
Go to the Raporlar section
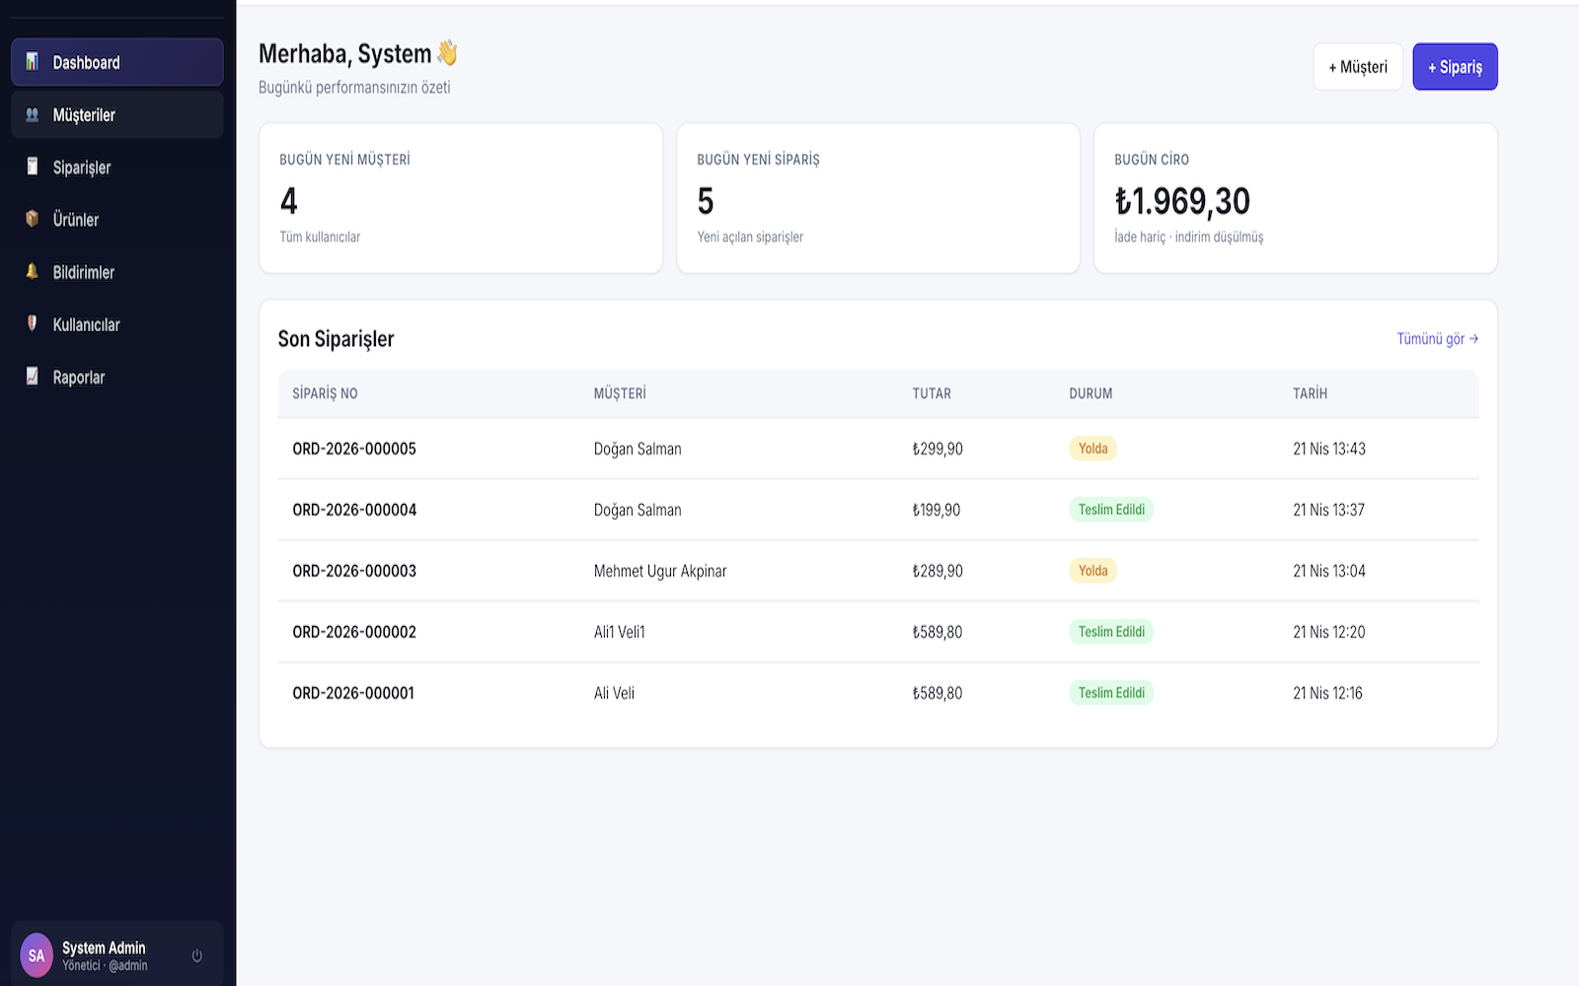click(79, 378)
